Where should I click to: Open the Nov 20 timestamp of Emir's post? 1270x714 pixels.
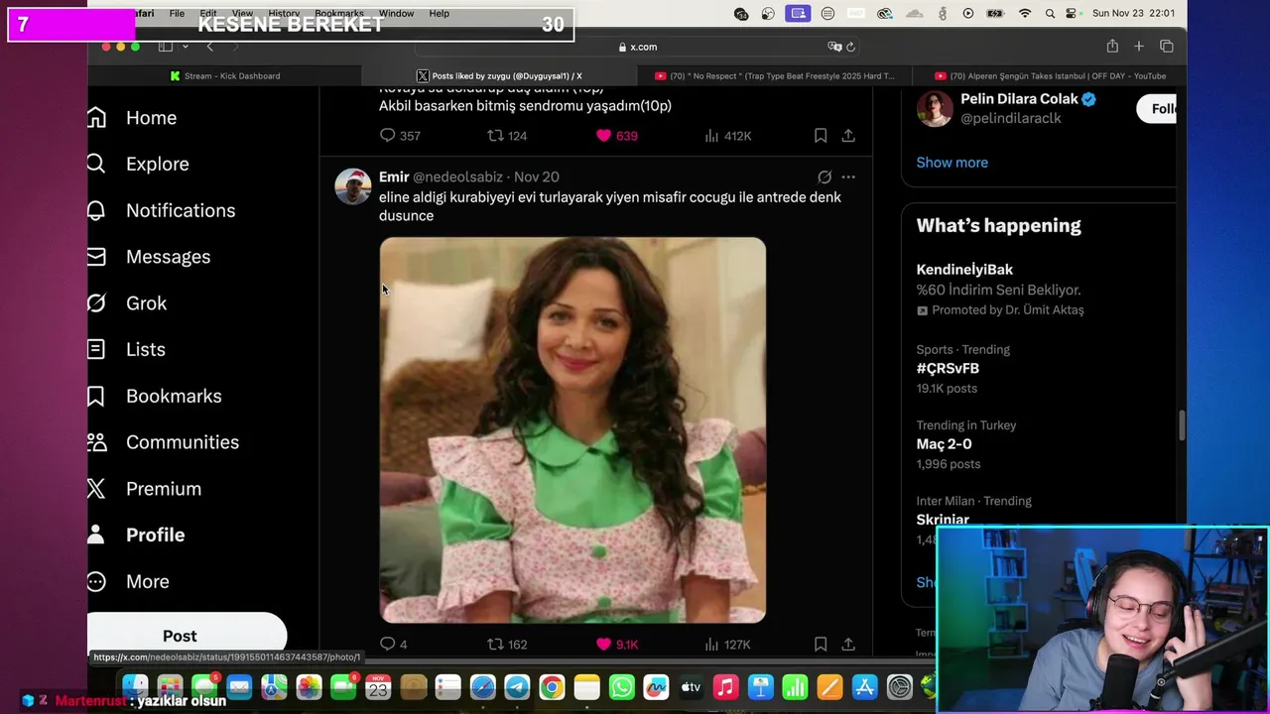(537, 177)
